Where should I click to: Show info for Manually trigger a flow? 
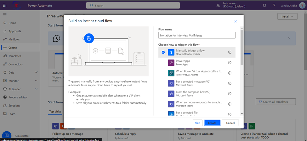[230, 52]
